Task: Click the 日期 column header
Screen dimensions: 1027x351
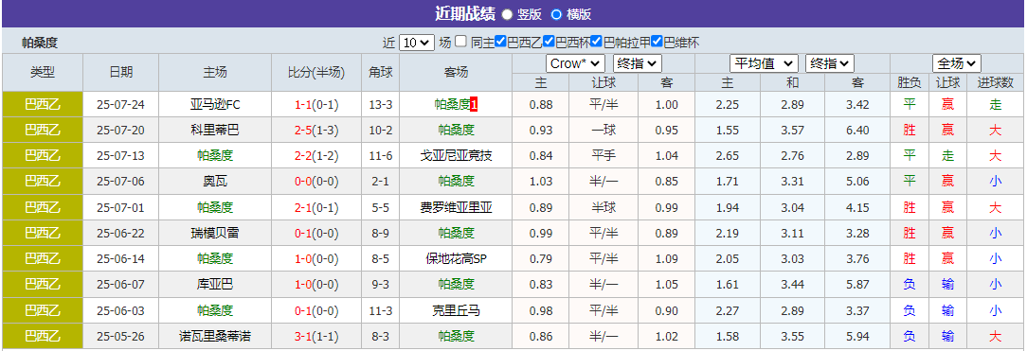Action: 120,73
